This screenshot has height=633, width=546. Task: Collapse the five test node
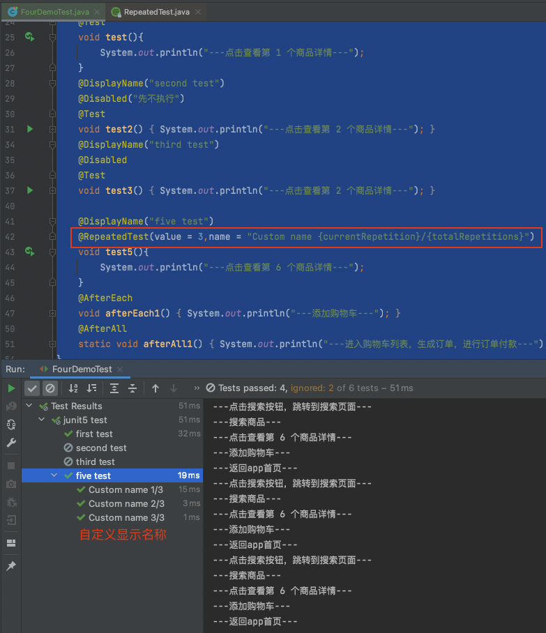click(54, 475)
